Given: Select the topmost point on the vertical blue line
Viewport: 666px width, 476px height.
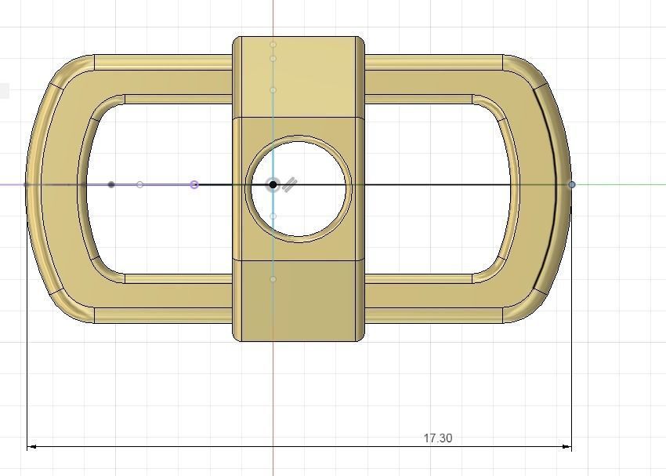Looking at the screenshot, I should [x=273, y=45].
